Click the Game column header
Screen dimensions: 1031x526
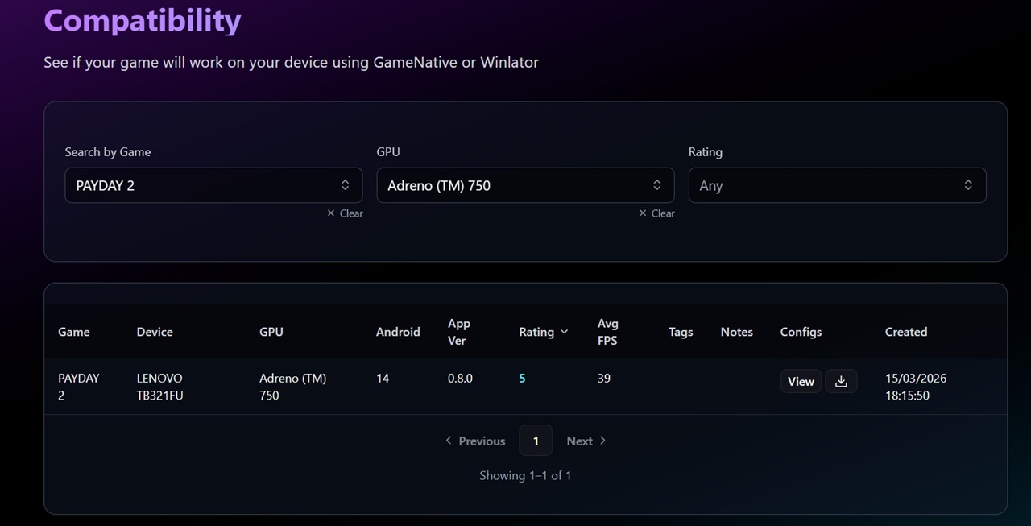(x=74, y=332)
